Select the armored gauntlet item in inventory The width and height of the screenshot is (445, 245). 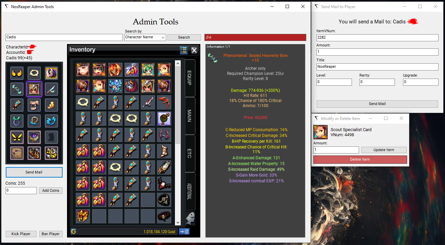pyautogui.click(x=164, y=167)
